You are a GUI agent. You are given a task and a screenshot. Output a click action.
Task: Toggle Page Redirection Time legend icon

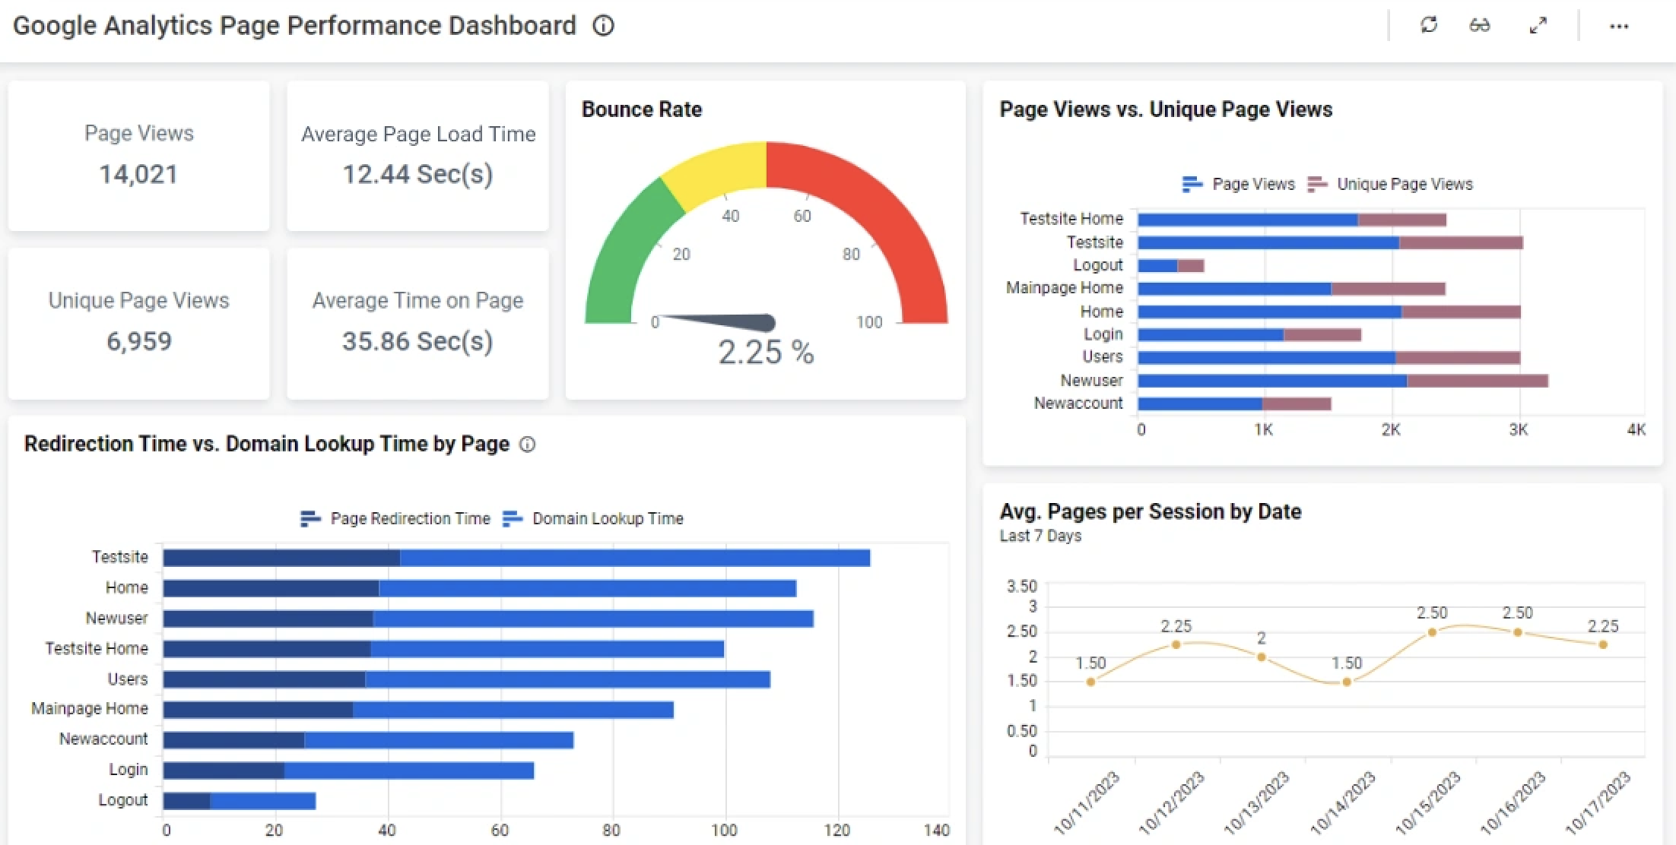[310, 518]
